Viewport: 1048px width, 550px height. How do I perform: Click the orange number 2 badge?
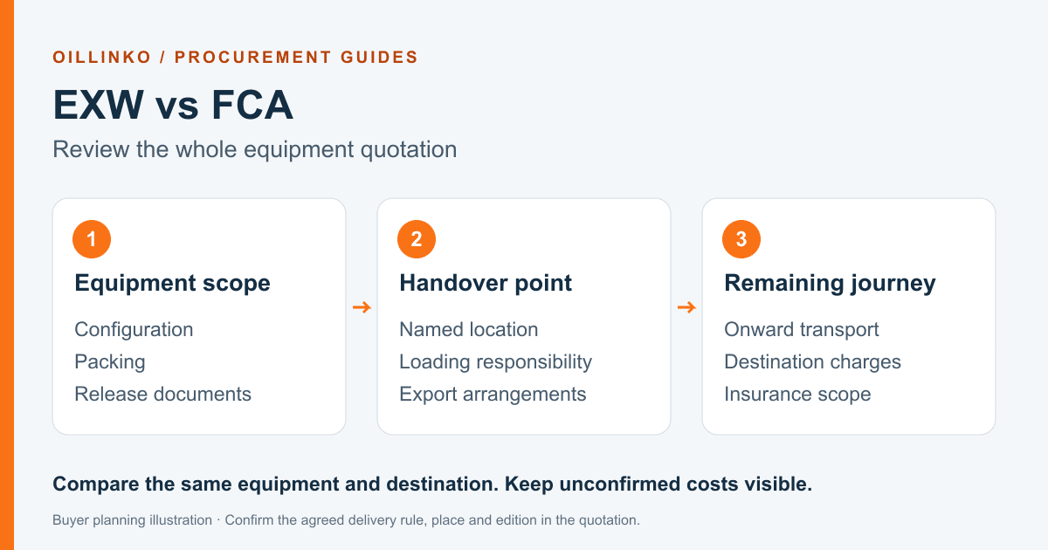(417, 239)
